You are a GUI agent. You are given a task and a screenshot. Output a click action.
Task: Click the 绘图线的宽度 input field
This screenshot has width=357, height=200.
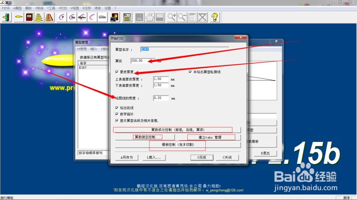[161, 98]
